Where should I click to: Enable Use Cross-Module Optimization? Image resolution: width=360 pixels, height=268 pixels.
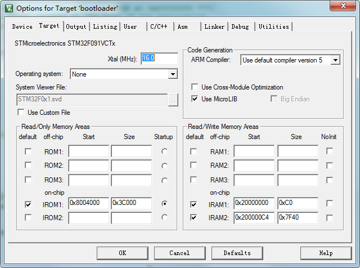[x=195, y=87]
